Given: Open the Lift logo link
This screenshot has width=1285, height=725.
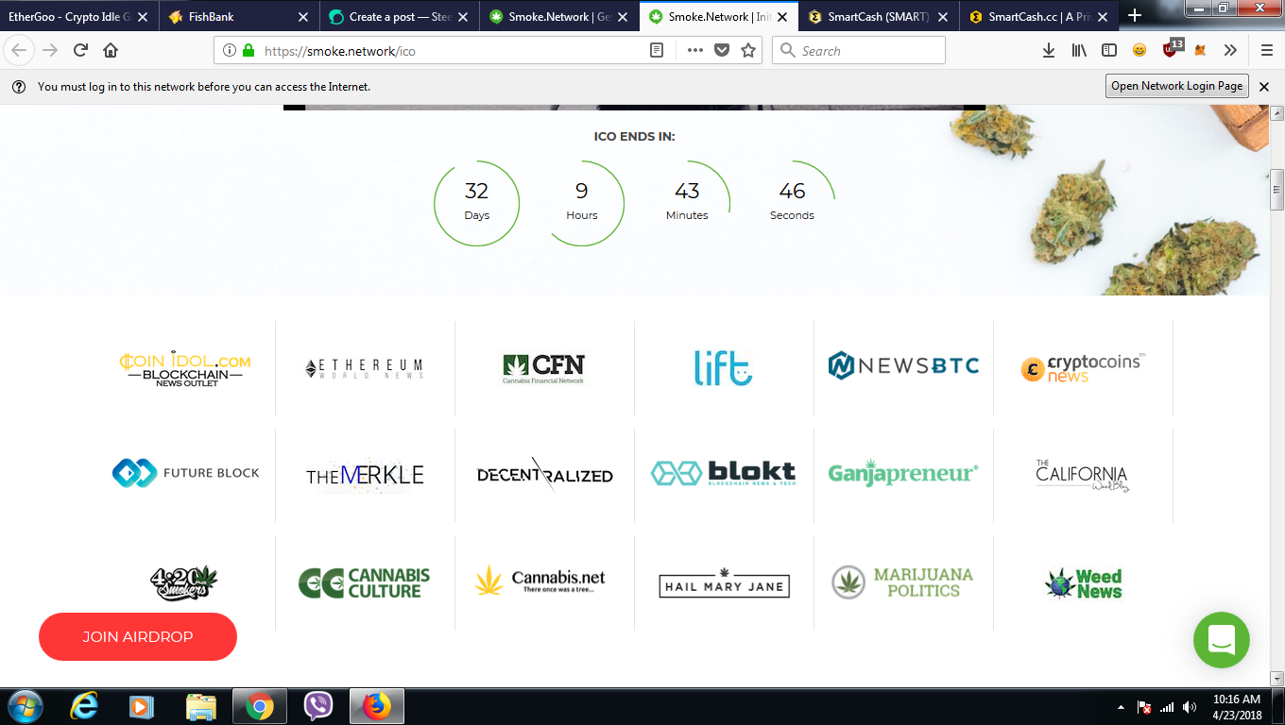Looking at the screenshot, I should pos(724,367).
